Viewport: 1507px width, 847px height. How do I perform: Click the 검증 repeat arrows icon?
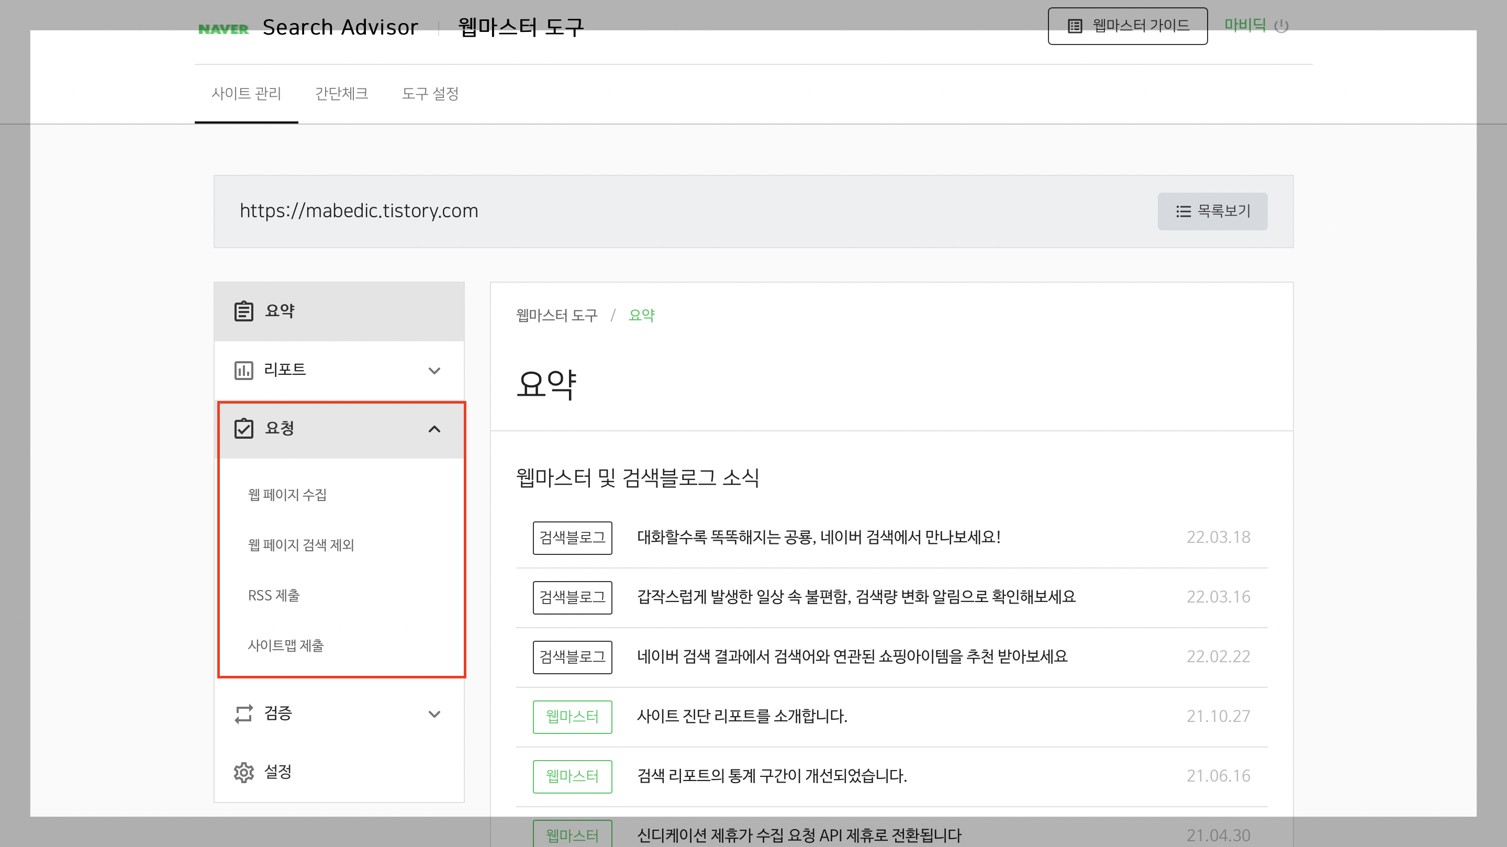(243, 714)
